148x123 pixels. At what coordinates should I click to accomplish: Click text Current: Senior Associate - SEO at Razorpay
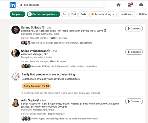click(x=43, y=114)
